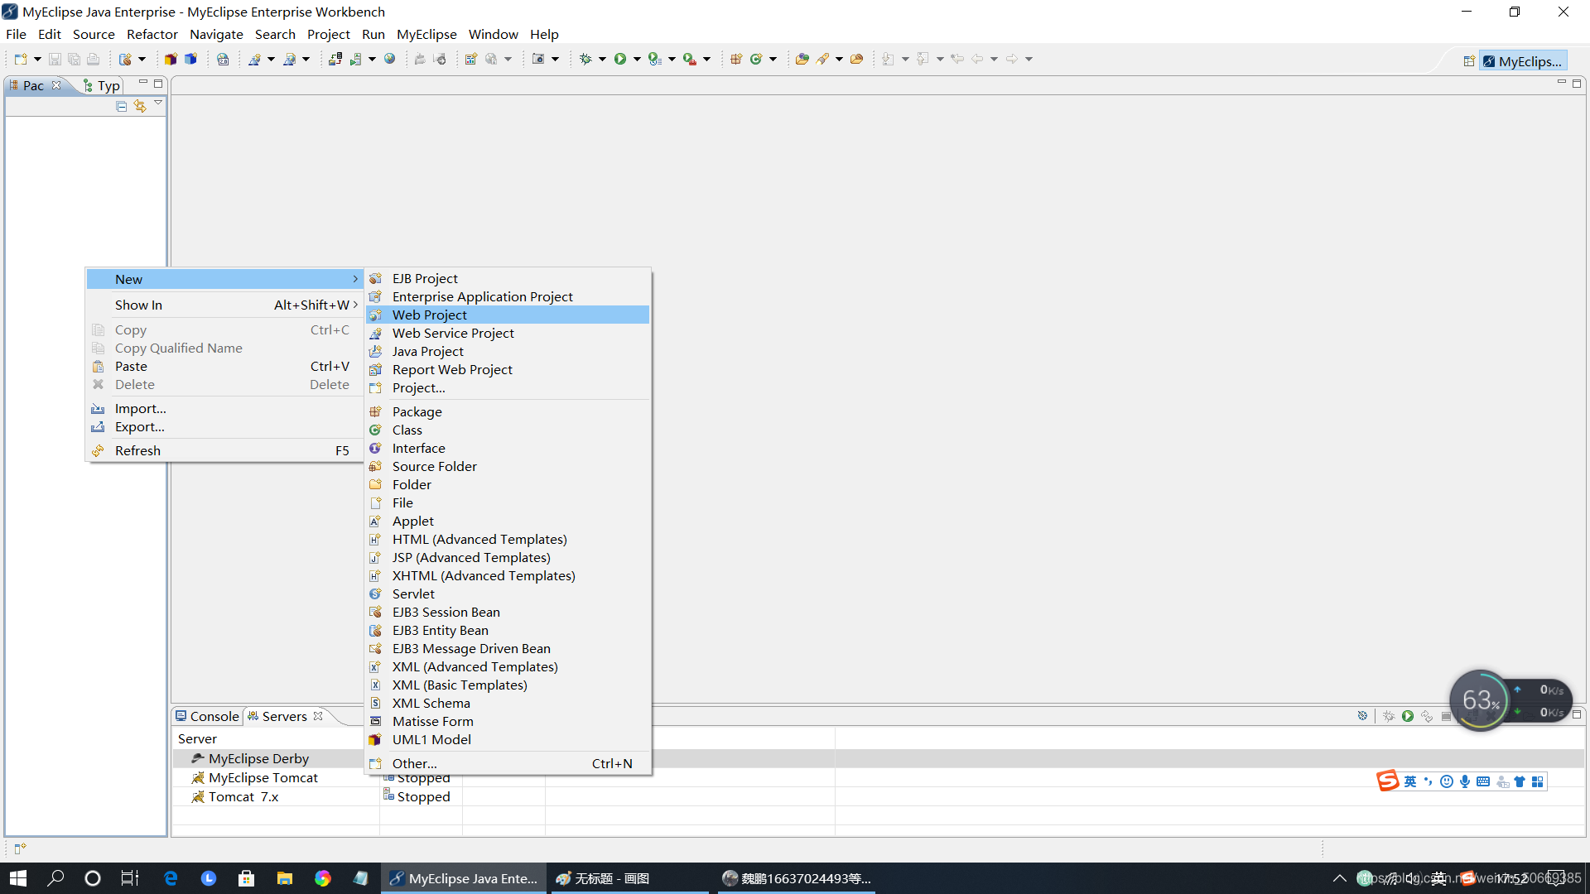Viewport: 1590px width, 894px height.
Task: Open the Debug dropdown arrow in the main toolbar
Action: [x=602, y=59]
